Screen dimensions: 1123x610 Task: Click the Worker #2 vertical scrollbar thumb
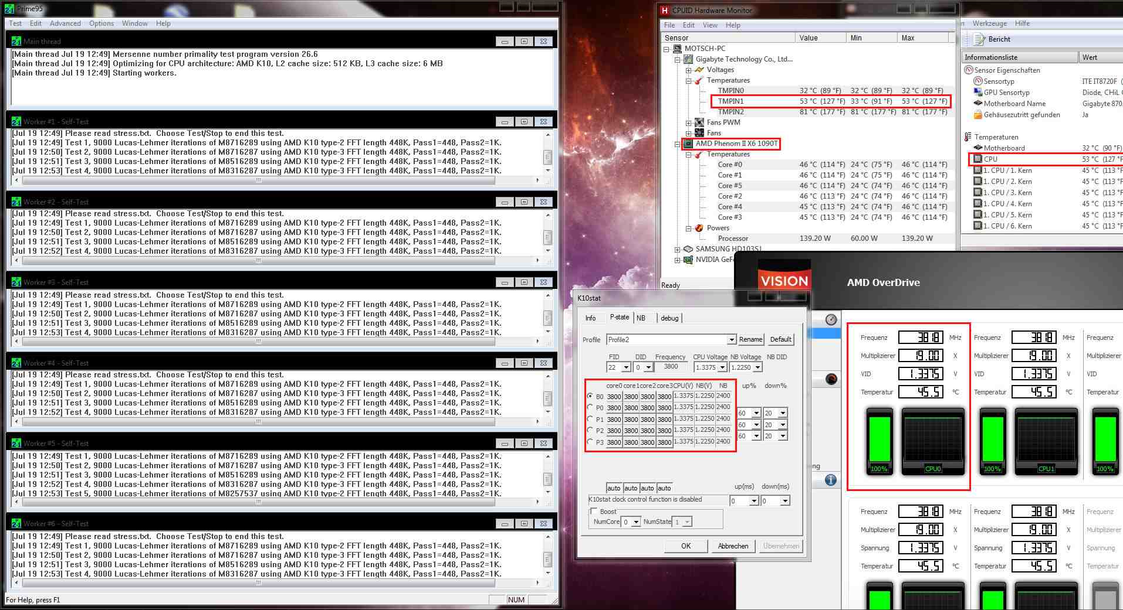pos(547,237)
